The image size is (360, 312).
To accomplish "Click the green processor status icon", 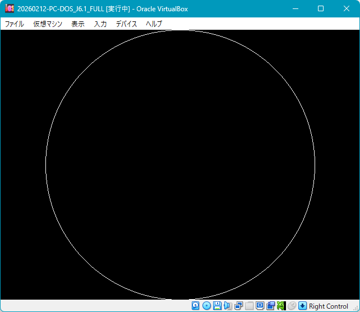I will click(x=281, y=306).
